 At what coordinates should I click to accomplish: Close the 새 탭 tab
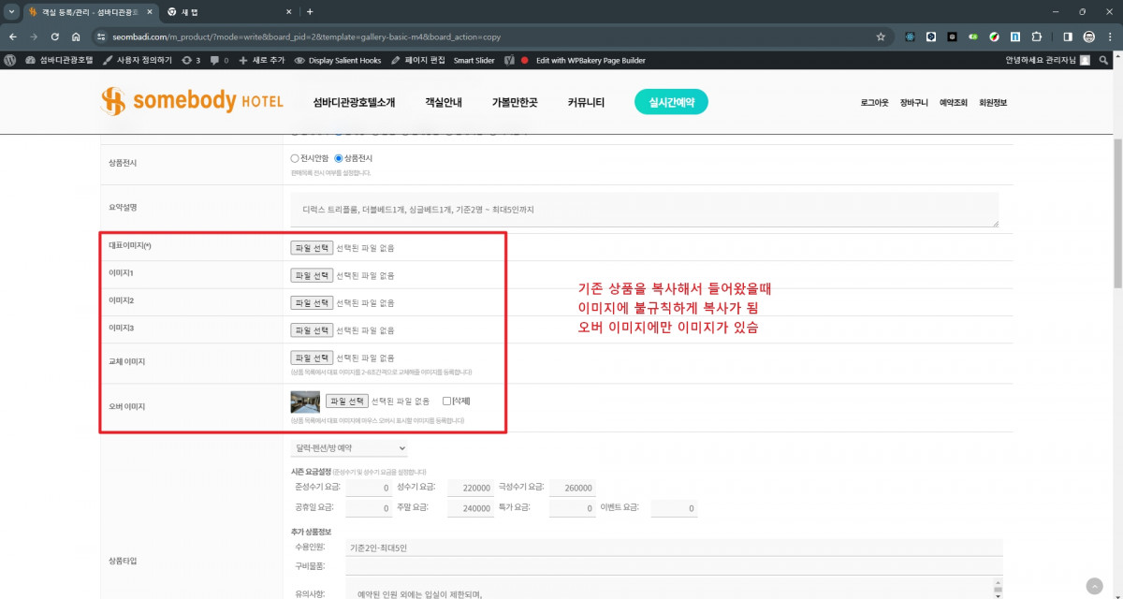288,11
